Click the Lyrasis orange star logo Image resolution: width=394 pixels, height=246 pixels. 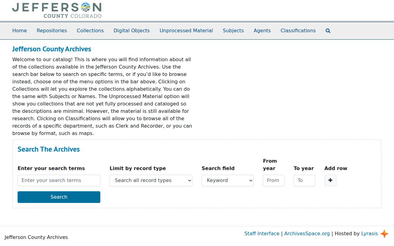(384, 234)
